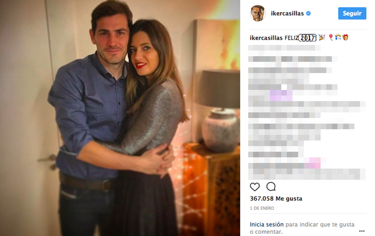Open the ikercasillas profile avatar
375x236 pixels.
point(258,13)
